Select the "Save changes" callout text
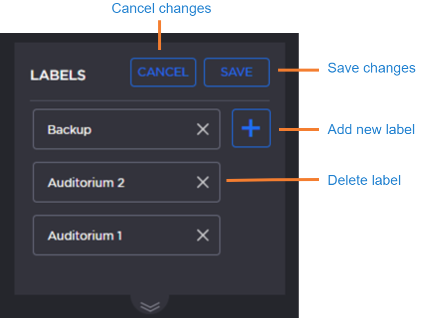 coord(371,68)
